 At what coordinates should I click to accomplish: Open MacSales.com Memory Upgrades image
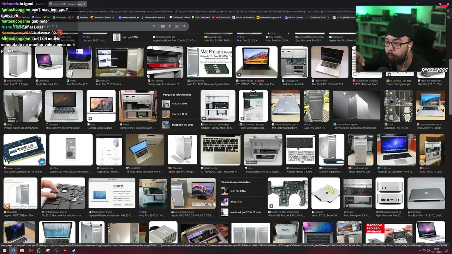coord(332,150)
